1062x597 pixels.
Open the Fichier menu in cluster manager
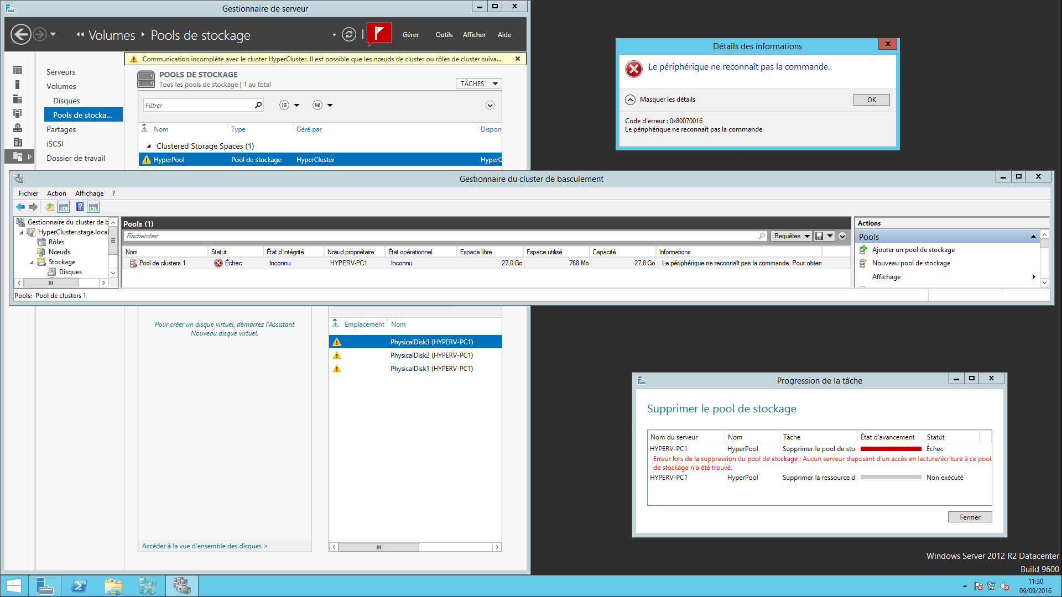(28, 193)
